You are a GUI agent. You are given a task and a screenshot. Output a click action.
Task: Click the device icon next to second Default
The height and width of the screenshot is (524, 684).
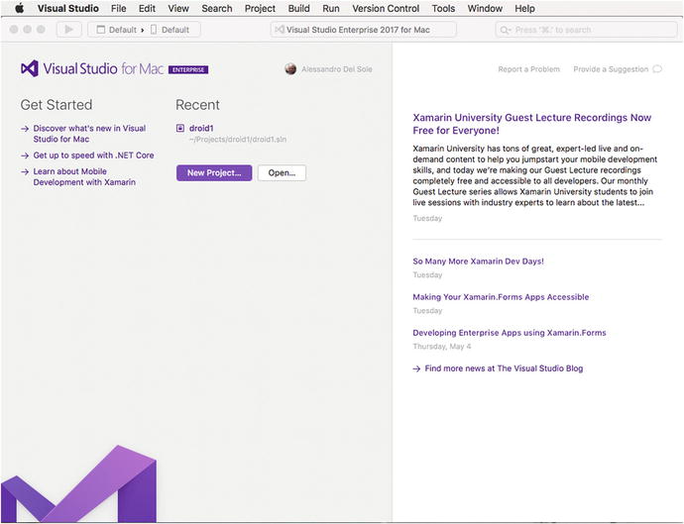154,30
